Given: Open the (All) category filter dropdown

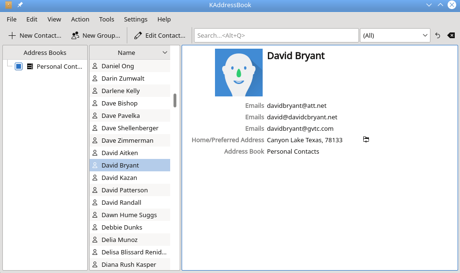Looking at the screenshot, I should [x=395, y=35].
